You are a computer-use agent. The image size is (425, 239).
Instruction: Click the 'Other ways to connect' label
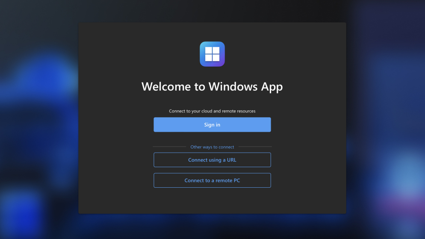(212, 147)
